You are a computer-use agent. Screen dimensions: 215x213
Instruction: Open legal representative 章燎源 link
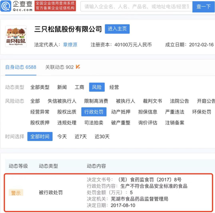(70, 45)
